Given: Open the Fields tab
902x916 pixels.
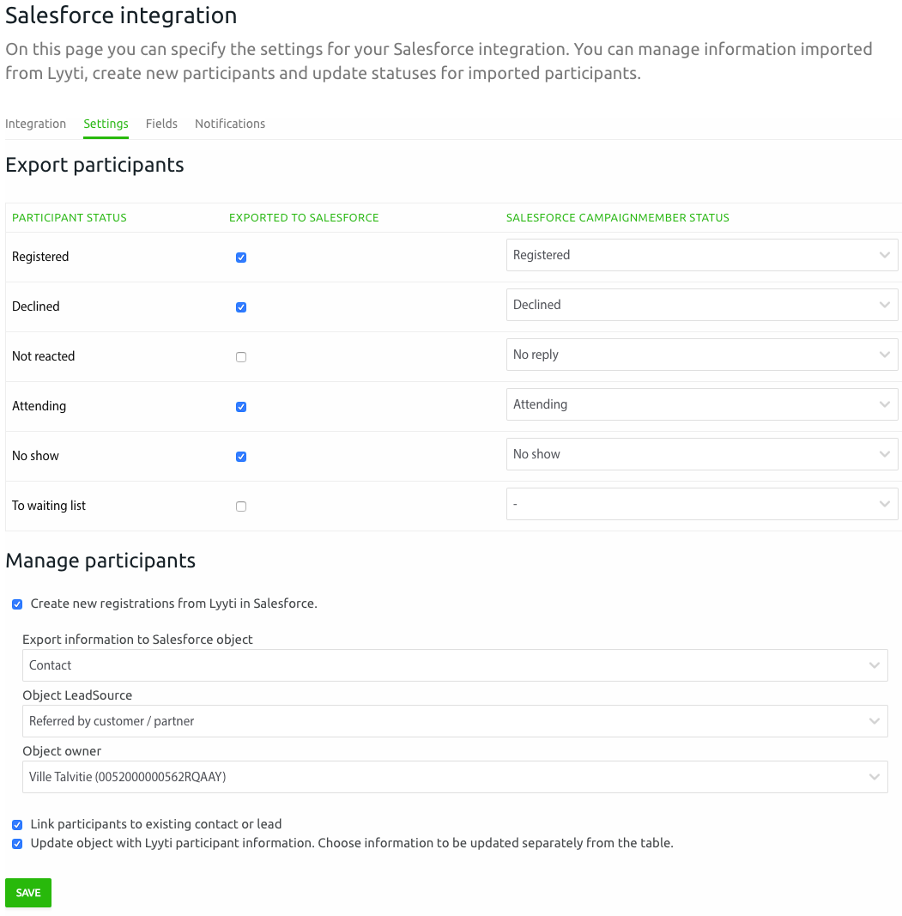Looking at the screenshot, I should (x=161, y=124).
